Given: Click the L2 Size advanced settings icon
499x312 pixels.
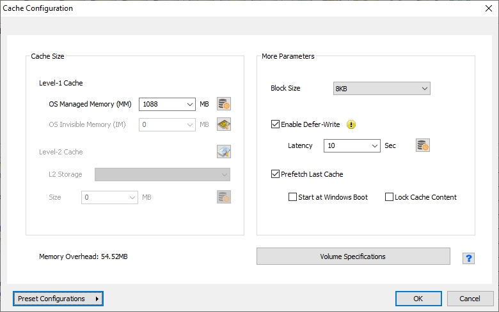Looking at the screenshot, I should 224,197.
